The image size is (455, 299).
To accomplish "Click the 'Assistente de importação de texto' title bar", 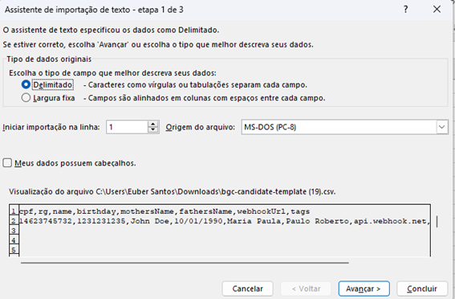I will click(x=94, y=10).
